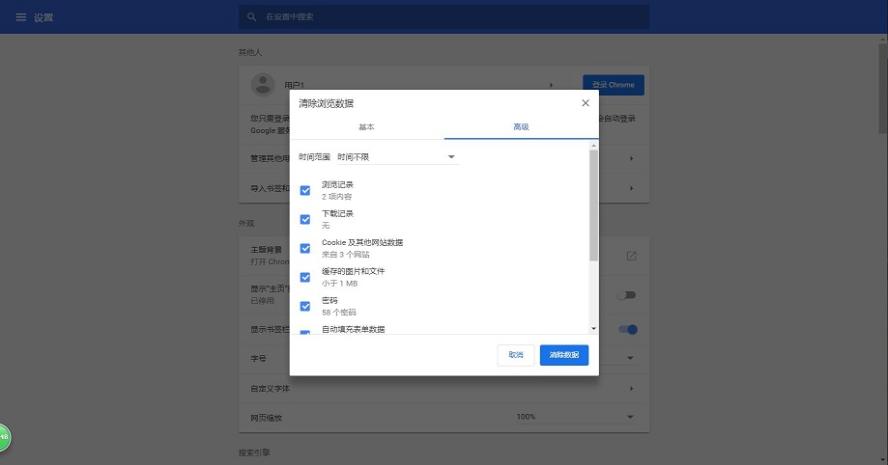Open the 网页缩放 100% dropdown
The image size is (888, 465).
(575, 417)
